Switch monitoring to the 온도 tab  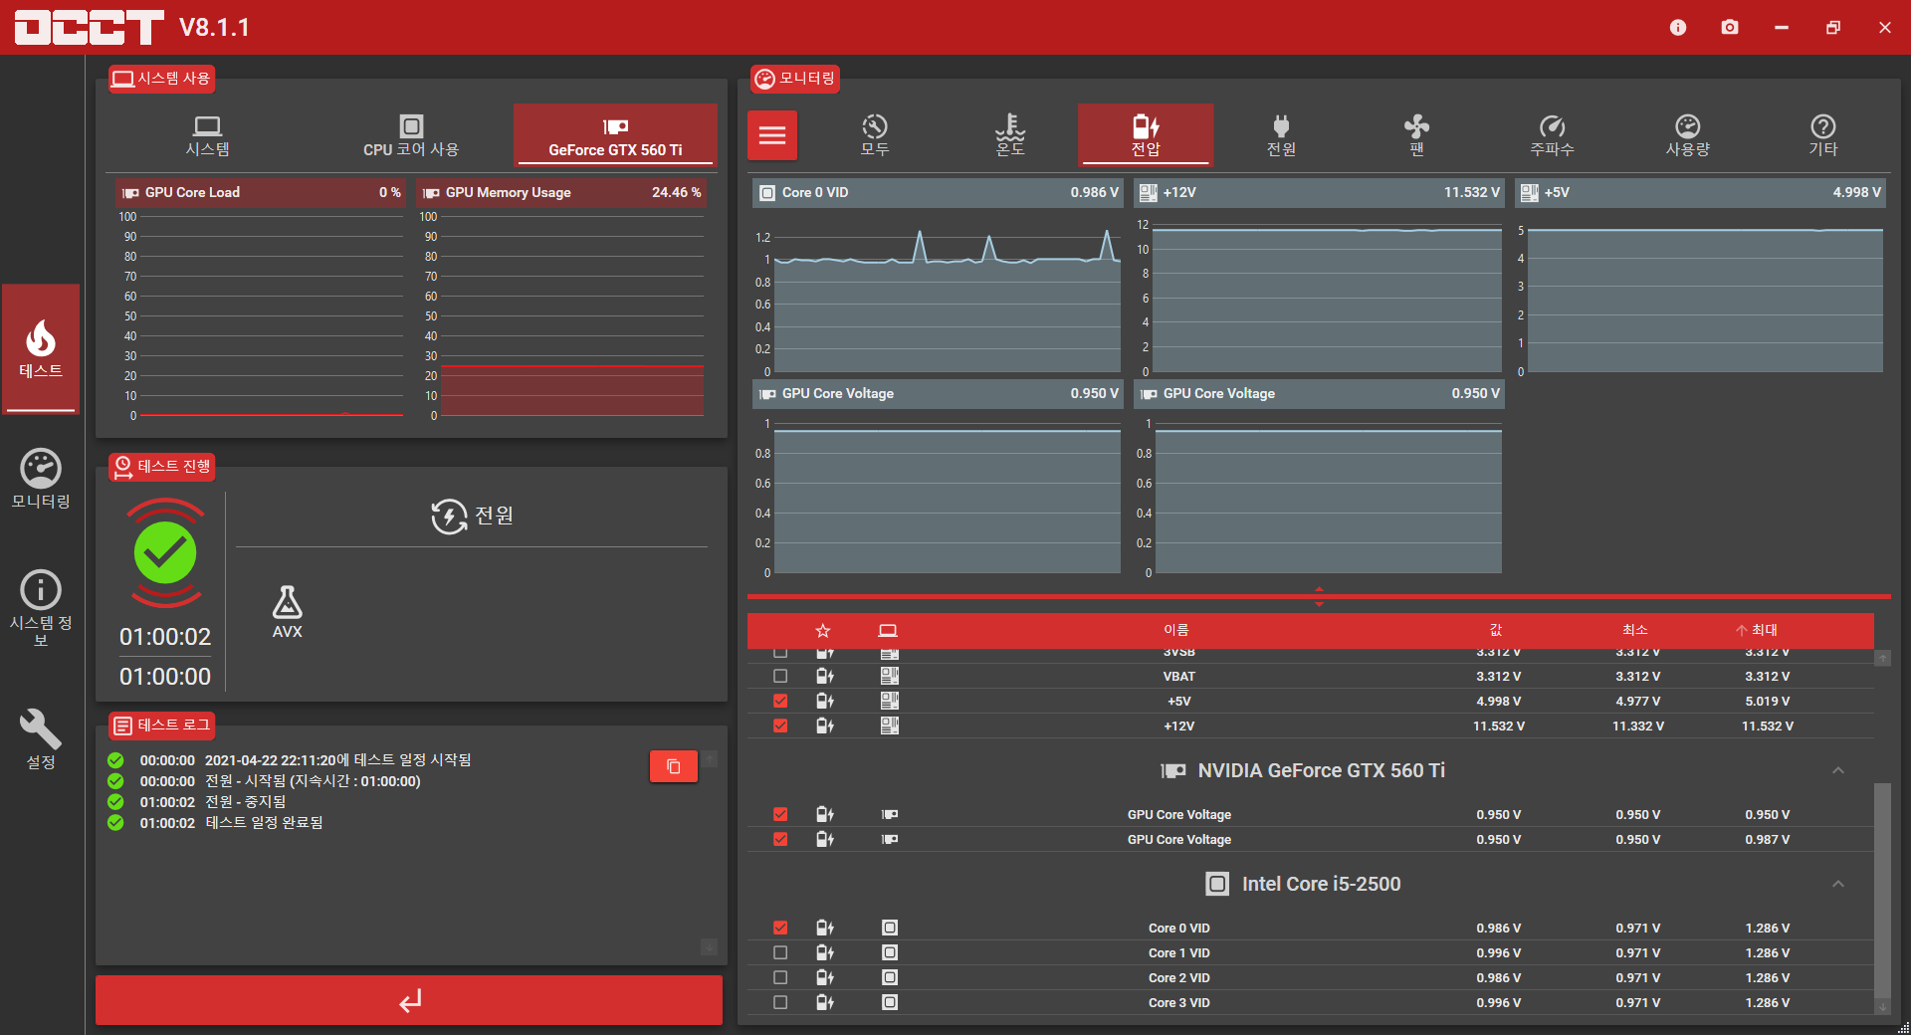[1010, 135]
